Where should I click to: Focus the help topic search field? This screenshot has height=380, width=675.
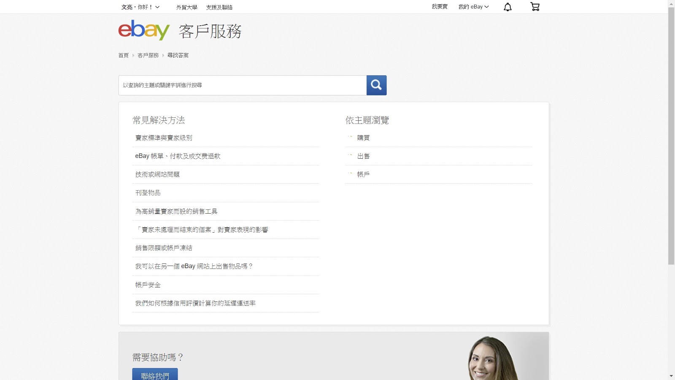click(243, 85)
